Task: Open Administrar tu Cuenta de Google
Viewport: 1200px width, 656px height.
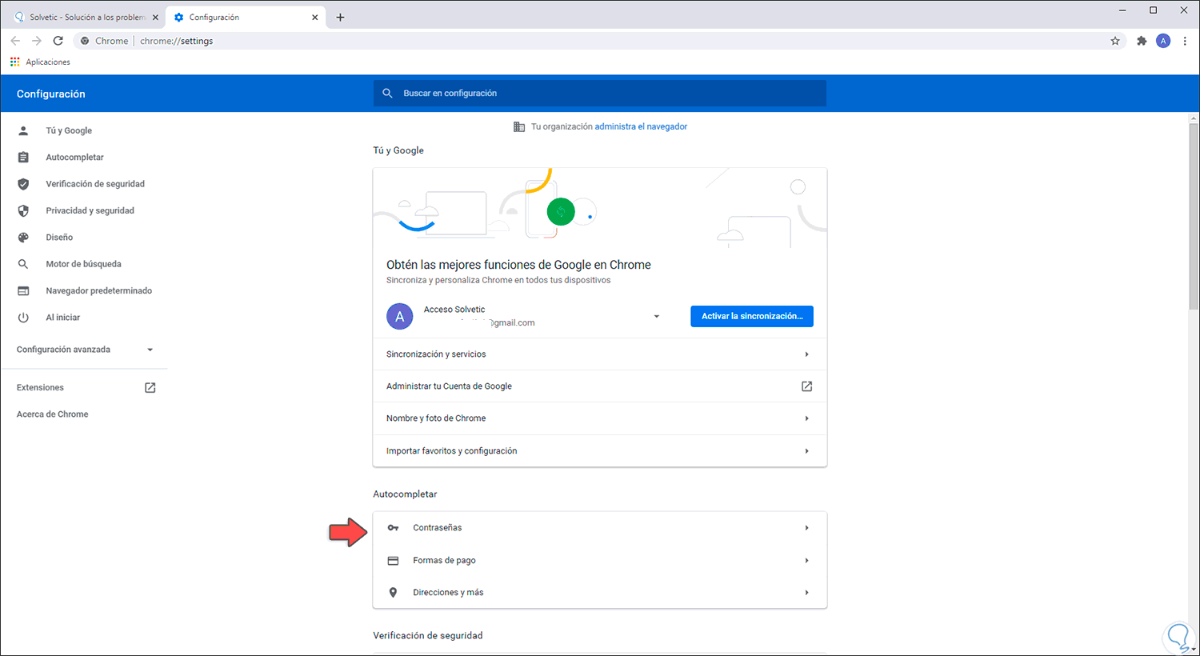Action: (600, 386)
